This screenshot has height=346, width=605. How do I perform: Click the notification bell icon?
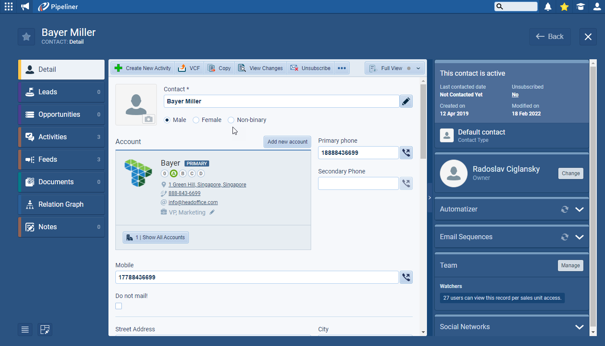tap(548, 6)
